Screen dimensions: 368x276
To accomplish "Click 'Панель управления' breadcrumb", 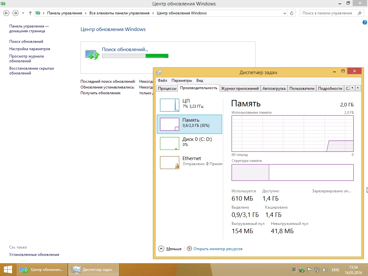I will pos(65,13).
